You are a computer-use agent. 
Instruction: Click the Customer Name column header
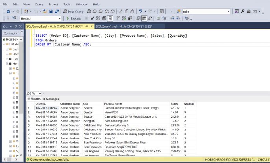pos(70,104)
